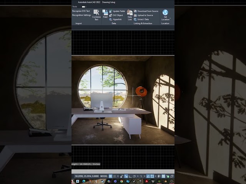Click the Import panel title
This screenshot has height=184, width=246.
coord(78,23)
